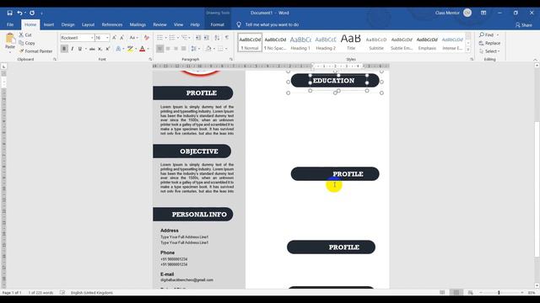
Task: Decrease paragraph indent
Action: [x=198, y=37]
